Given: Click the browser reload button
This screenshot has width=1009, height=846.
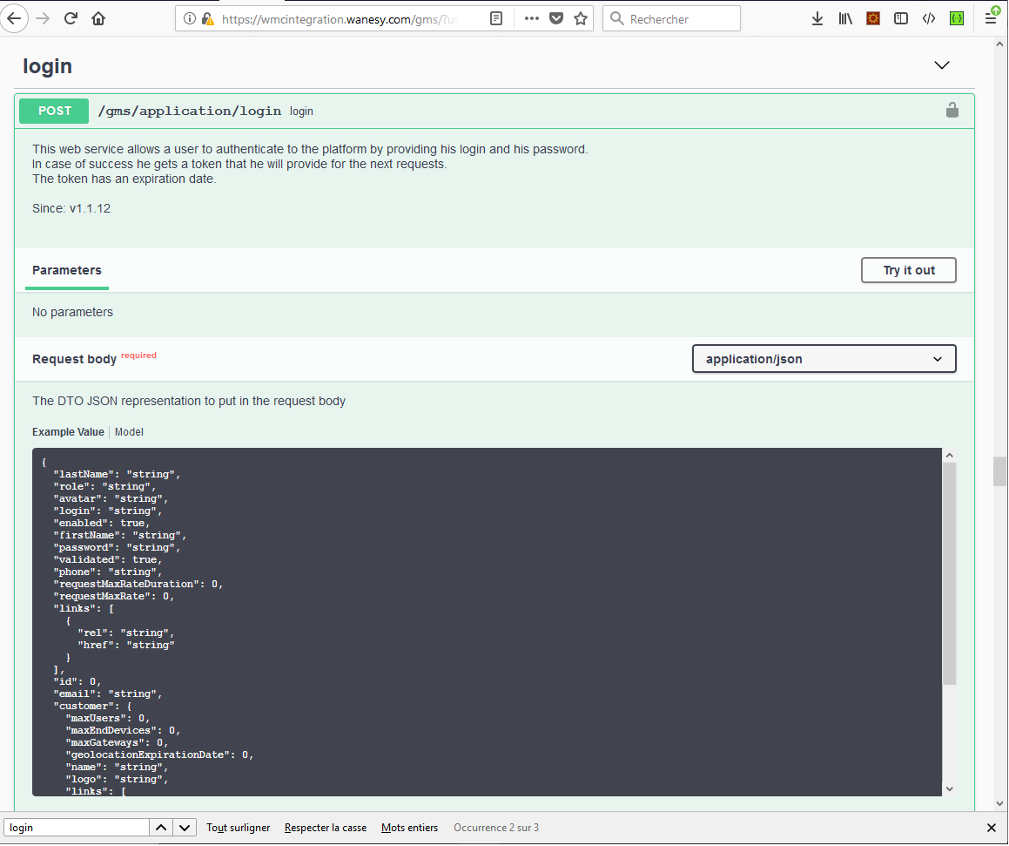Looking at the screenshot, I should [71, 18].
